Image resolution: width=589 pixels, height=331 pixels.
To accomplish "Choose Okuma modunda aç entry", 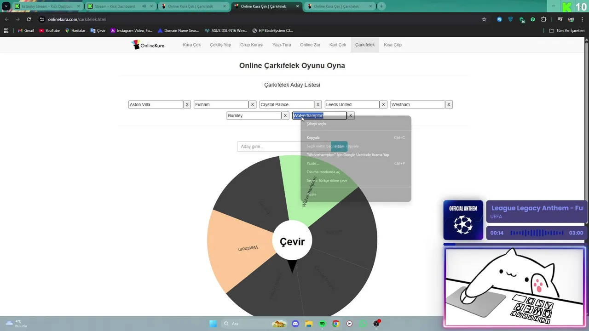I will click(x=356, y=171).
